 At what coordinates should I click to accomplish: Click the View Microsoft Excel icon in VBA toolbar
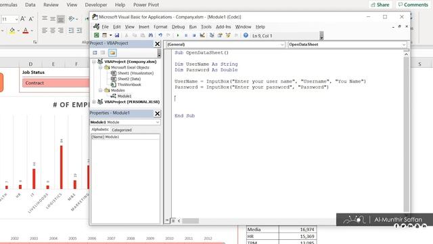point(96,35)
